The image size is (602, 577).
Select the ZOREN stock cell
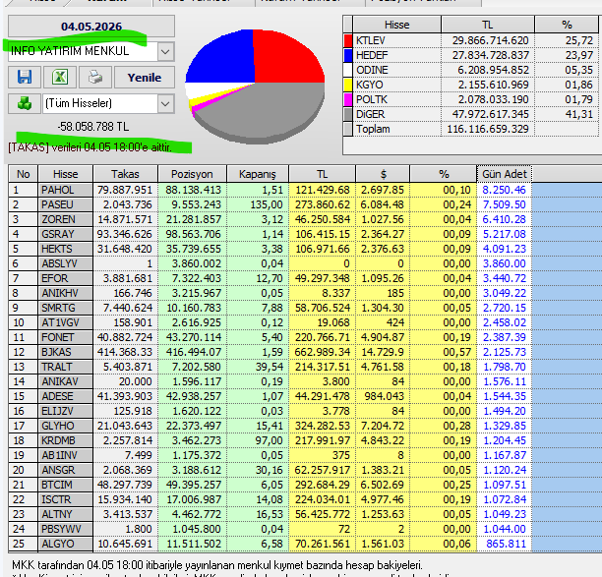tap(66, 219)
